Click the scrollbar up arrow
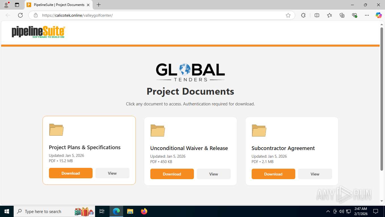The image size is (385, 217). click(382, 25)
